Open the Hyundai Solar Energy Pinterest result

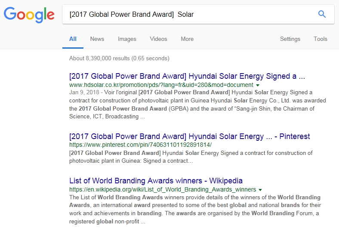click(189, 136)
